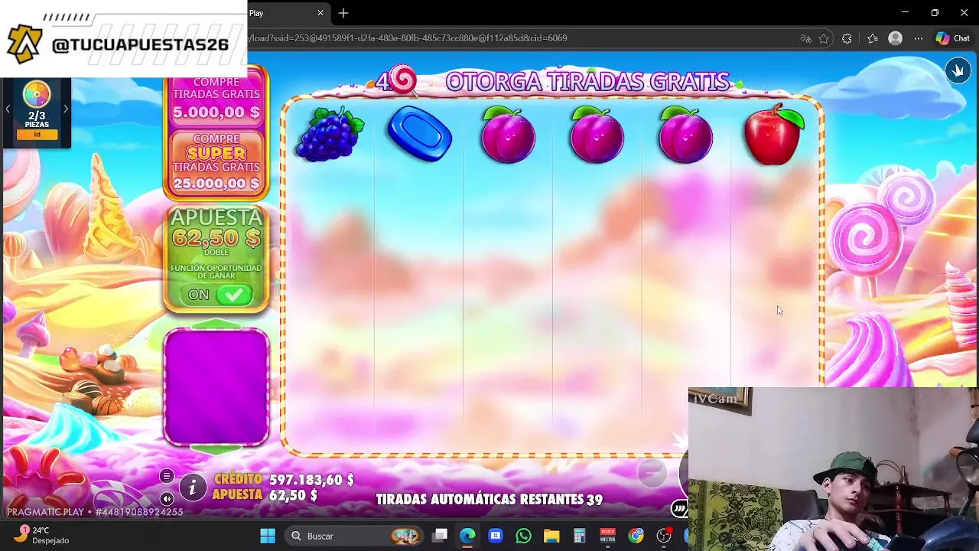
Task: Open the browser profile avatar
Action: click(x=895, y=38)
